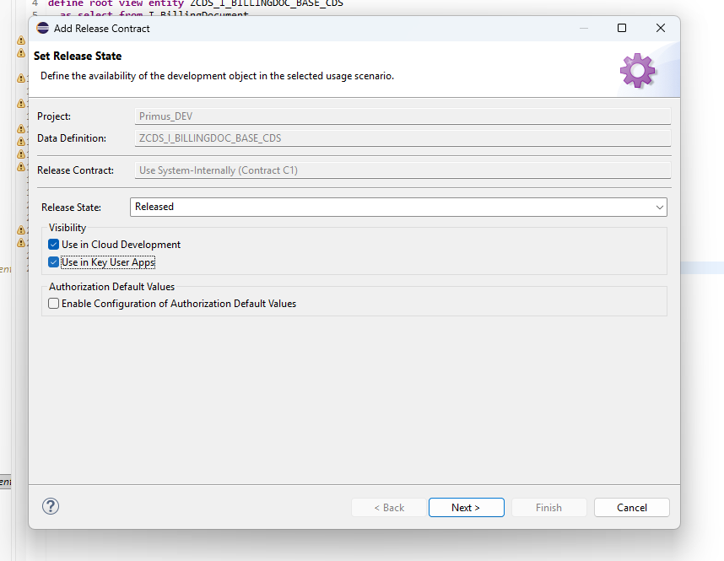Screen dimensions: 724x561
Task: Click the Release Contract field
Action: 403,170
